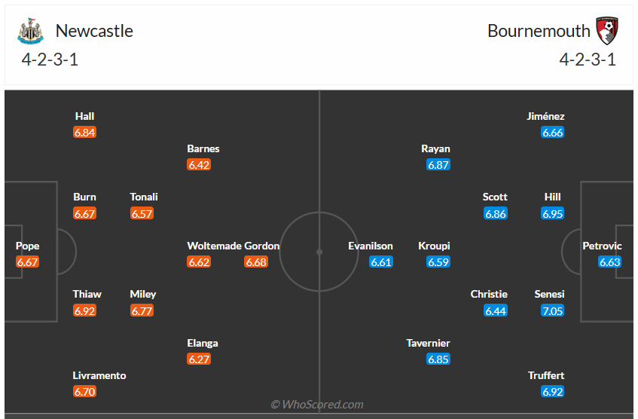Click player Livramento's name
The height and width of the screenshot is (419, 638).
point(99,375)
